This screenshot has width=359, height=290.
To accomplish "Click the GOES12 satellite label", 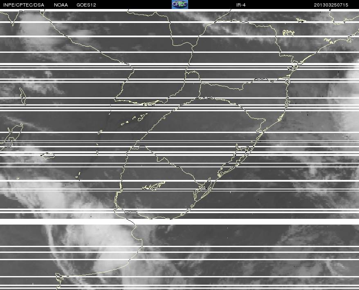I will tap(86, 5).
